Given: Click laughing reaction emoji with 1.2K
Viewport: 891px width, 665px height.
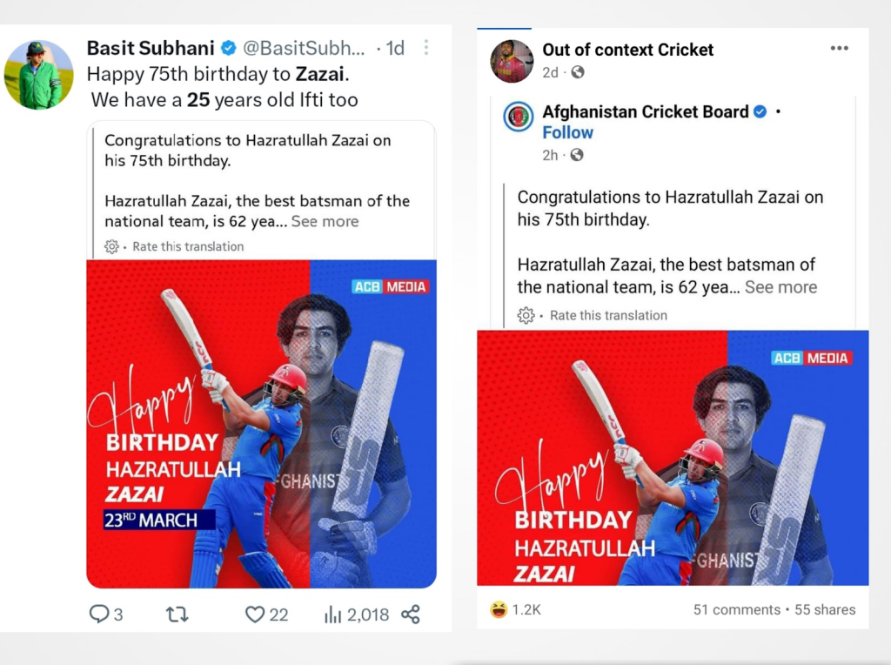Looking at the screenshot, I should 499,610.
